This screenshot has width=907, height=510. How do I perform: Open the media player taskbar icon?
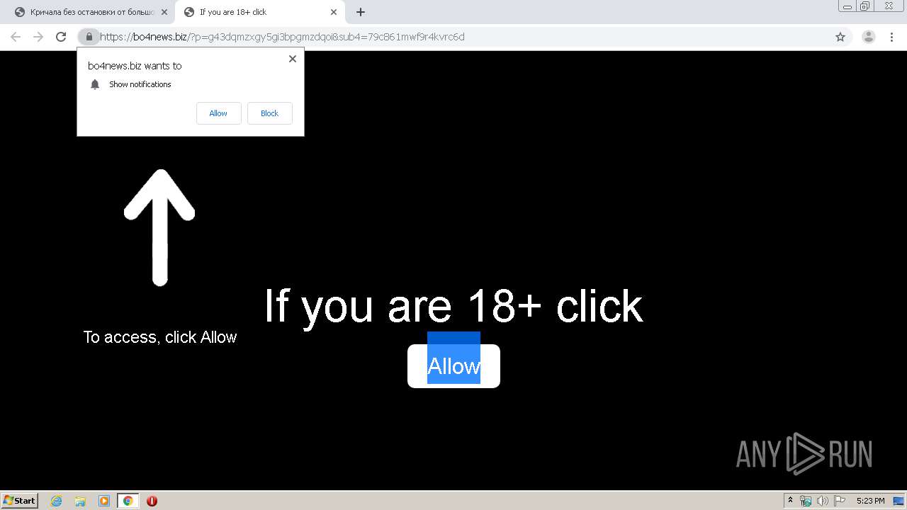click(x=104, y=501)
